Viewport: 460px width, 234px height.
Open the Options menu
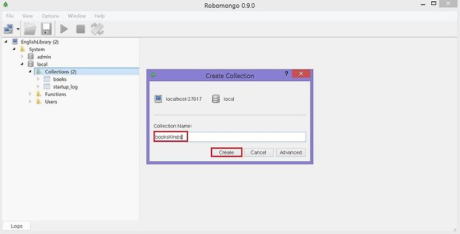tap(50, 16)
